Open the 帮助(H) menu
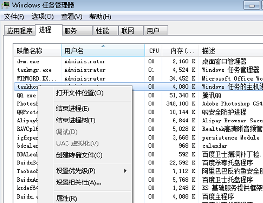 pyautogui.click(x=100, y=17)
